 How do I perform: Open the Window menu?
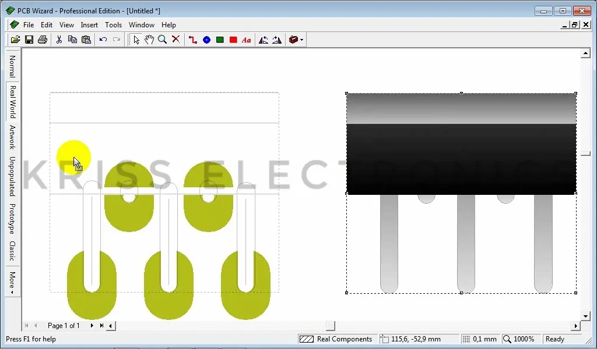click(142, 25)
